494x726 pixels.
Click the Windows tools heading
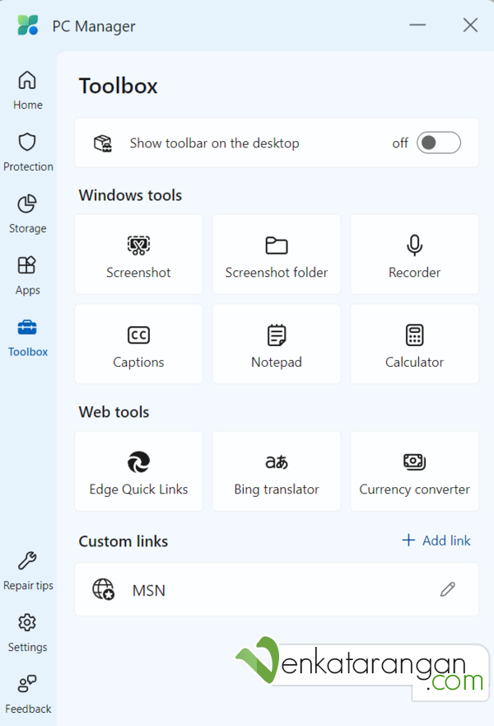pyautogui.click(x=130, y=195)
